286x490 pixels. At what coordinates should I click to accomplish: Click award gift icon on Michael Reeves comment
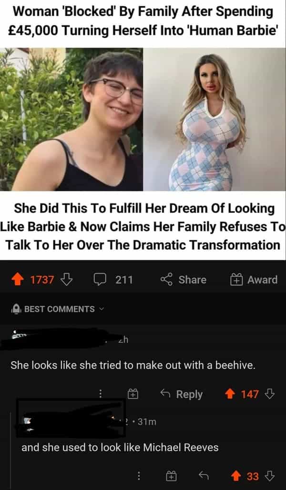pos(172,476)
